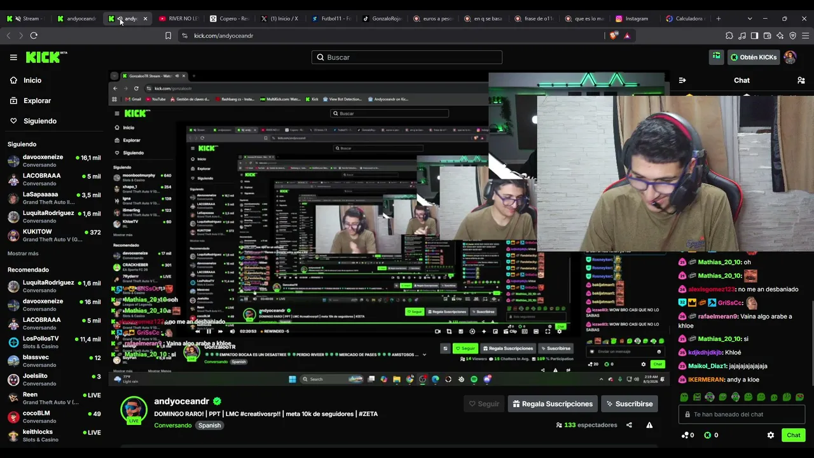Switch to the Stream browser tab
Screen dimensions: 814x458
coord(27,18)
